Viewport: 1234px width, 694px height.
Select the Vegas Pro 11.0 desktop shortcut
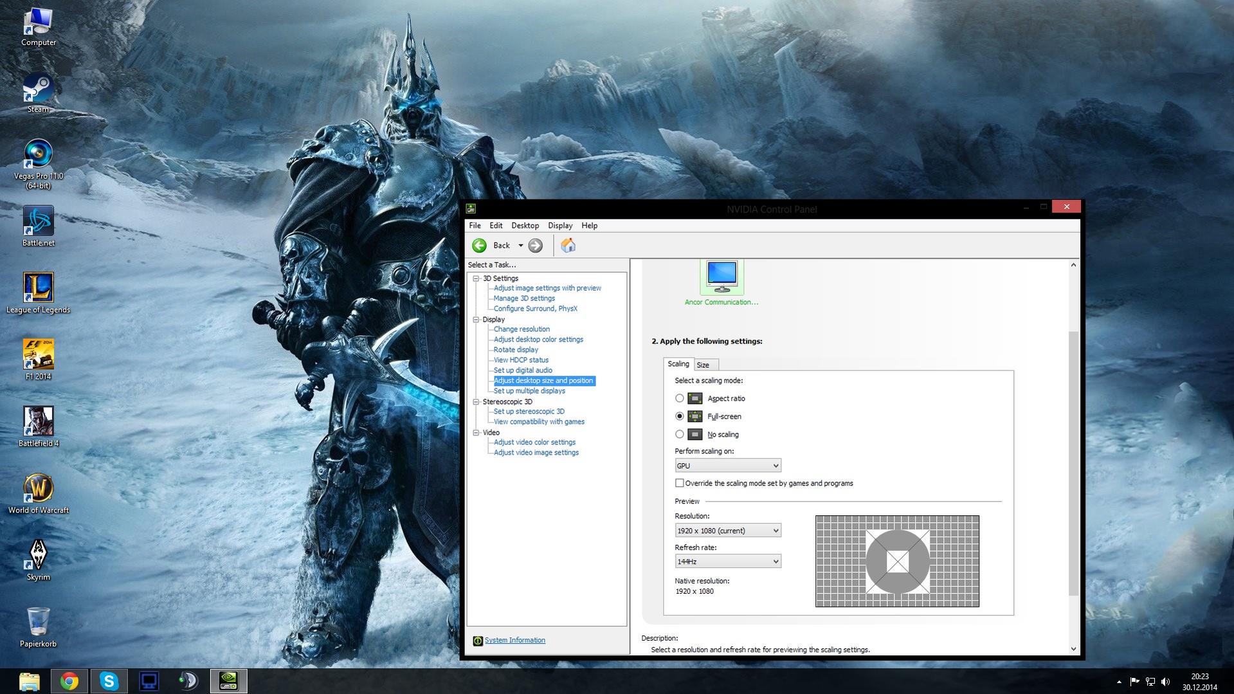pos(39,165)
